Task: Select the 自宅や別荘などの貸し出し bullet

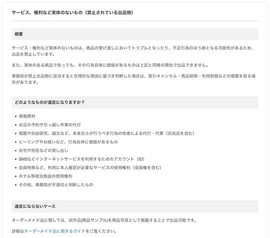Action: [x=43, y=150]
